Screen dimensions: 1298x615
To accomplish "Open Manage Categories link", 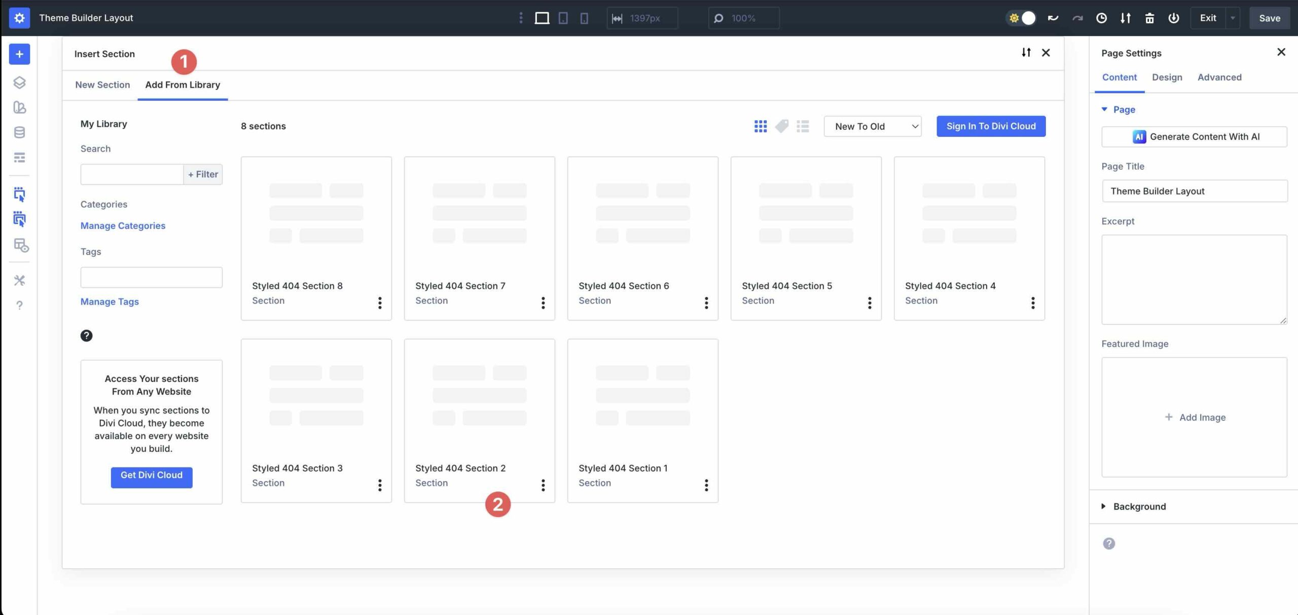I will (123, 225).
